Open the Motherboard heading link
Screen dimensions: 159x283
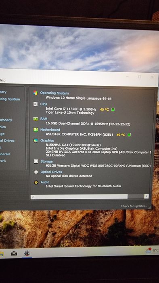click(50, 130)
